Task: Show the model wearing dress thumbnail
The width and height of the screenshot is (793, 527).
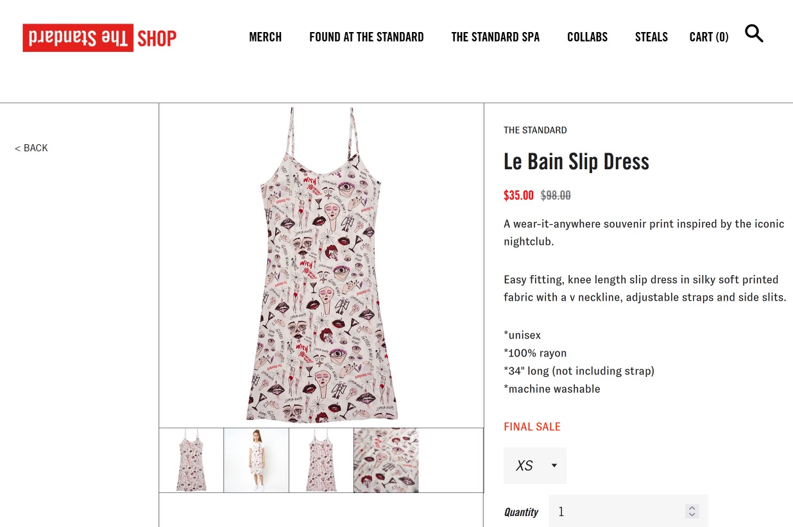Action: pyautogui.click(x=256, y=460)
